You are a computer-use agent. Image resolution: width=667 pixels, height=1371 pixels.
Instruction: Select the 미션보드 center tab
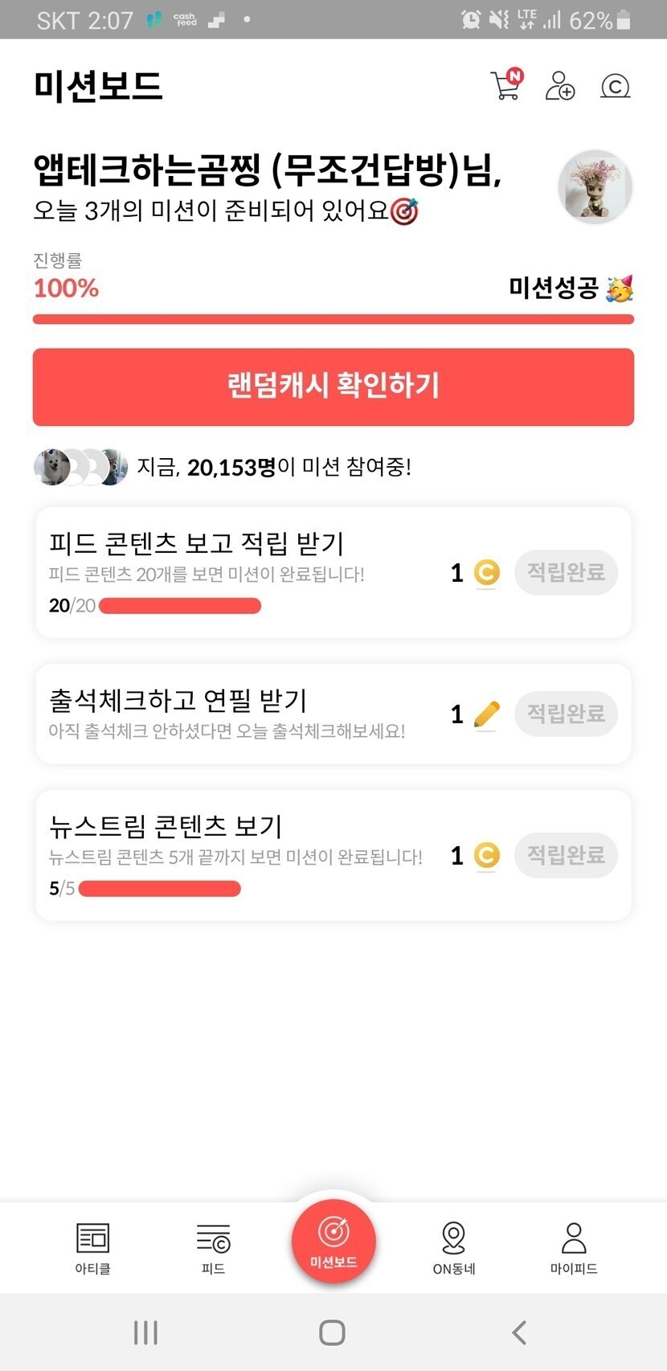click(x=333, y=1241)
